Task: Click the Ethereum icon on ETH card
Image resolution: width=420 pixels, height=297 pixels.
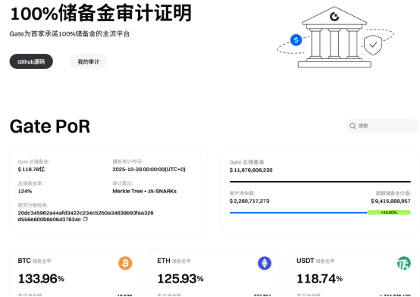Action: point(265,263)
